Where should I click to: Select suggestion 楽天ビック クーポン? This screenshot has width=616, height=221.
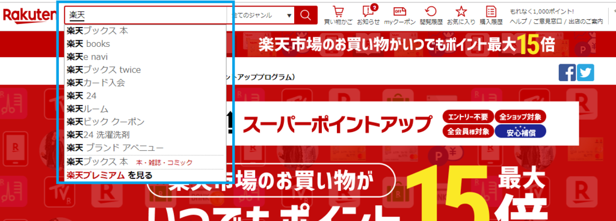pyautogui.click(x=146, y=122)
